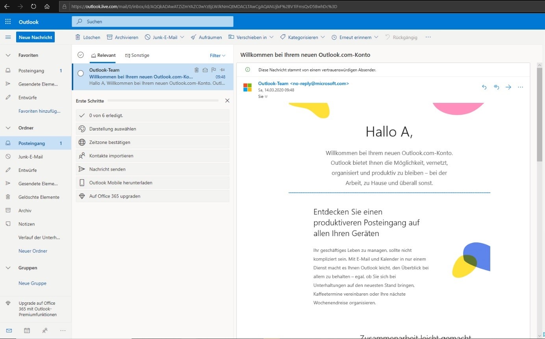Open Auf Office 365 upgraden step

click(x=153, y=196)
